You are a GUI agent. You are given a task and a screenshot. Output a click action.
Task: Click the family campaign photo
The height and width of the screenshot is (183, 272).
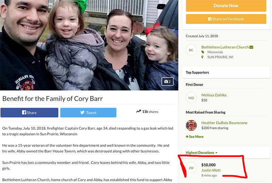[x=89, y=45]
